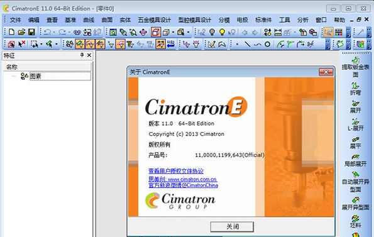The image size is (374, 237).
Task: Open the green pin tool dropdown arrow
Action: pos(57,44)
